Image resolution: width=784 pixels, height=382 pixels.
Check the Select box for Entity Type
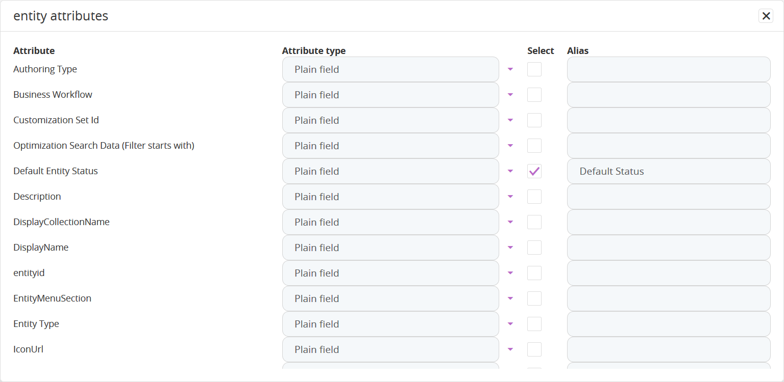pos(534,324)
